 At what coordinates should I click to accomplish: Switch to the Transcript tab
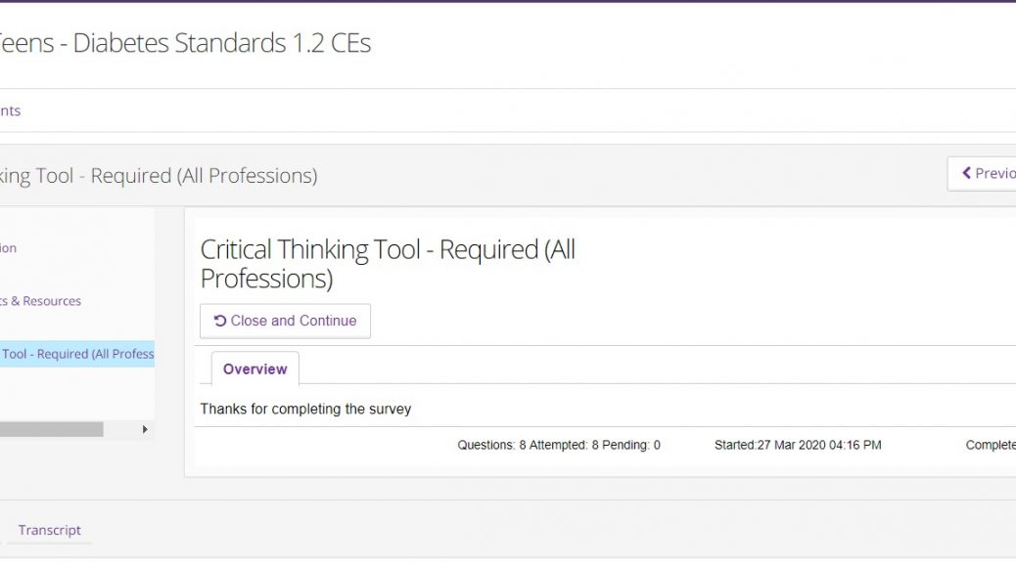[49, 530]
